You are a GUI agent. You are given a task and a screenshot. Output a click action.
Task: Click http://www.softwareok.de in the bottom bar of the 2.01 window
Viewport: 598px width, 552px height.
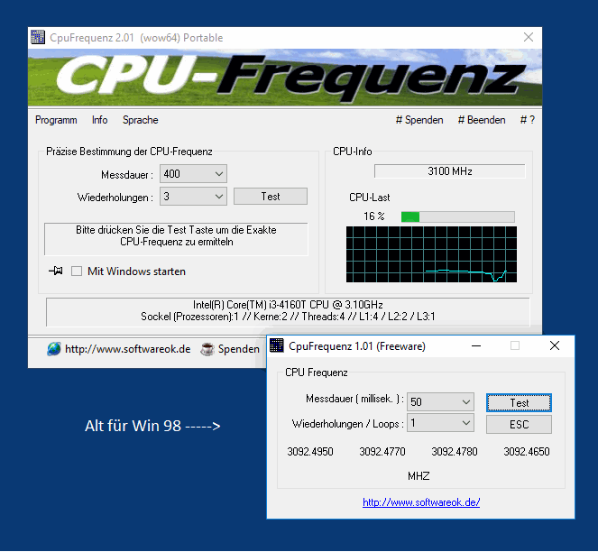pyautogui.click(x=127, y=349)
